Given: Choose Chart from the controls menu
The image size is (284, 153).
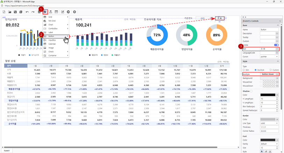Looking at the screenshot, I should (51, 25).
